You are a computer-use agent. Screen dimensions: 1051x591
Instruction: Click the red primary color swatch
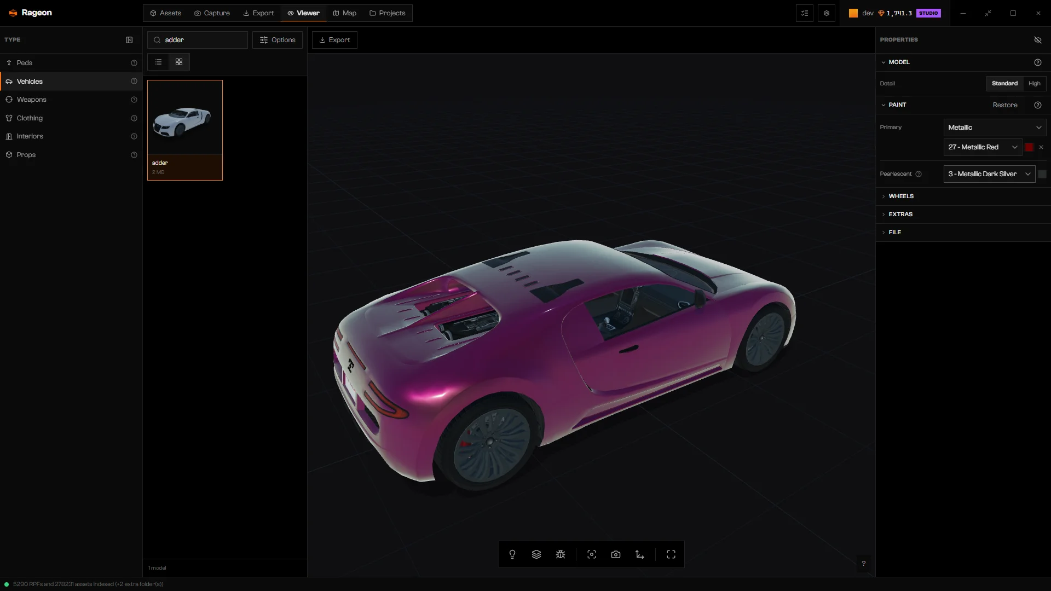point(1029,147)
